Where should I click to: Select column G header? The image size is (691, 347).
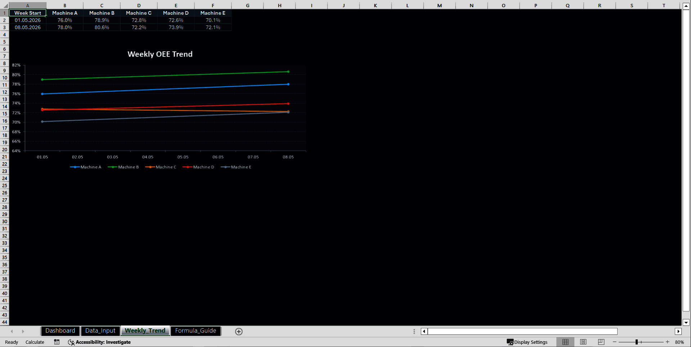coord(248,5)
